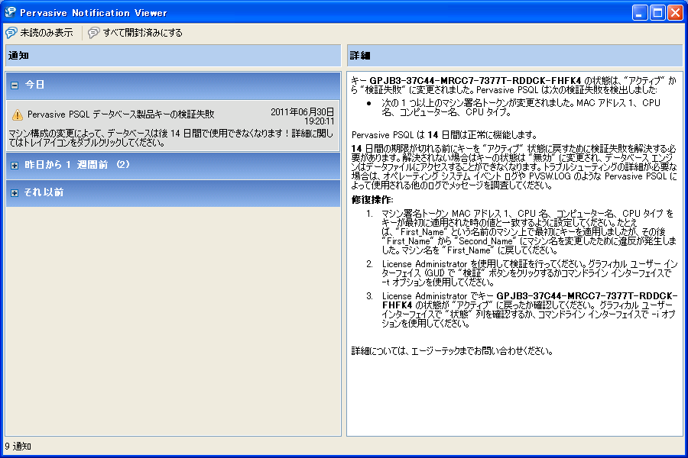688x458 pixels.
Task: Select the それ以前 header label
Action: tap(44, 193)
